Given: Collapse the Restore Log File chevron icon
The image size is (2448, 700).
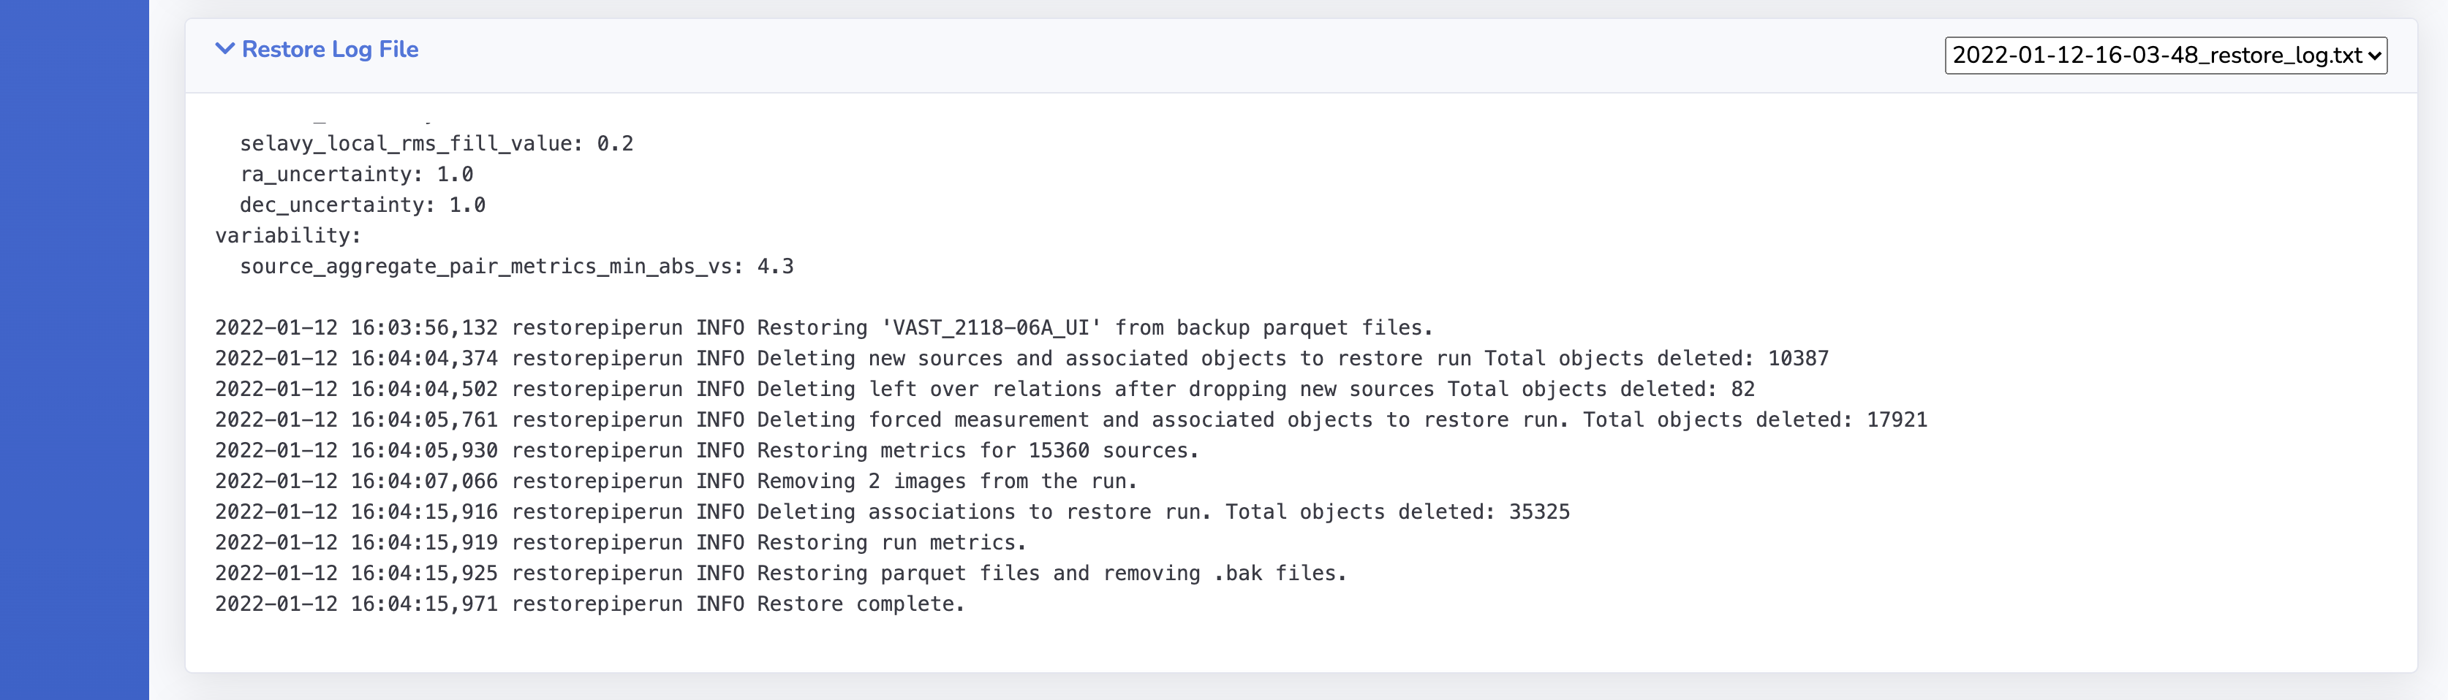Looking at the screenshot, I should (x=224, y=48).
